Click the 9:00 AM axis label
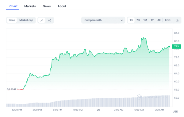Screen dimensions: 184x117 point(159,110)
